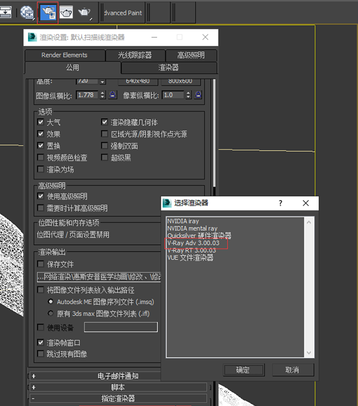The height and width of the screenshot is (406, 358).
Task: Enable 需要时计算高级照明 checkbox
Action: pyautogui.click(x=41, y=208)
